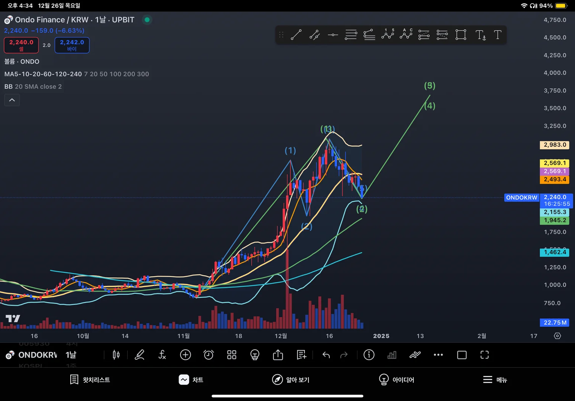Pick the regression trend channel tool
This screenshot has width=575, height=401.
[369, 35]
